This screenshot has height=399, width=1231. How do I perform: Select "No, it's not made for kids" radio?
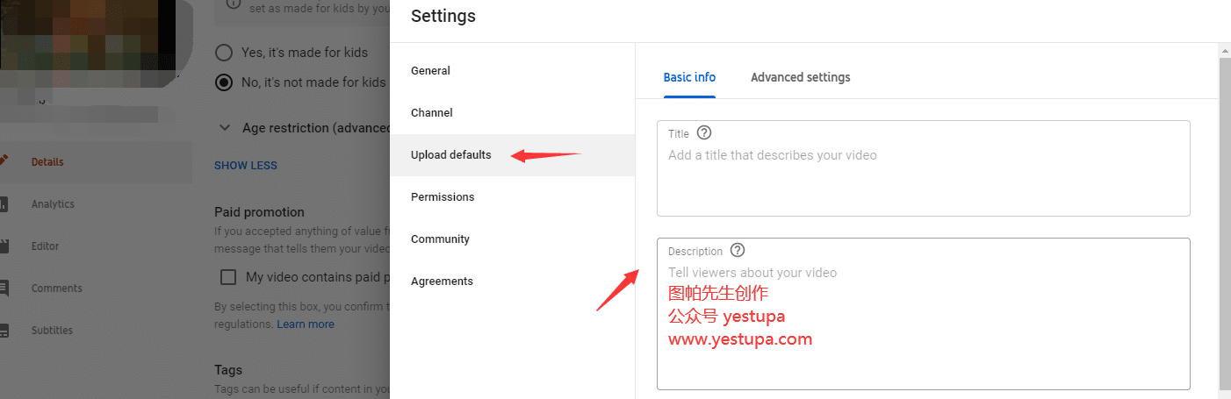pyautogui.click(x=225, y=82)
